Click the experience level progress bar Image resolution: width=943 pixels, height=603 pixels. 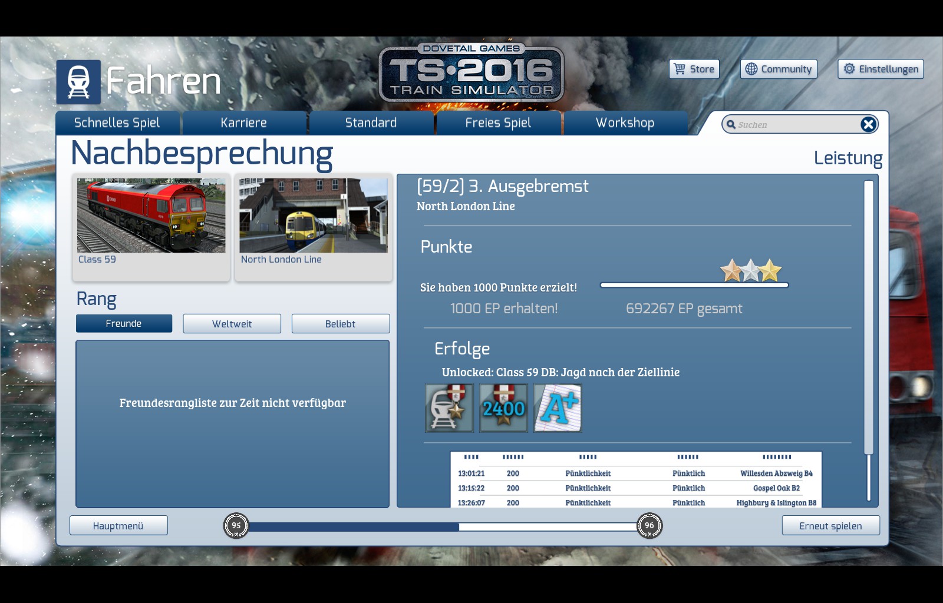(x=443, y=526)
